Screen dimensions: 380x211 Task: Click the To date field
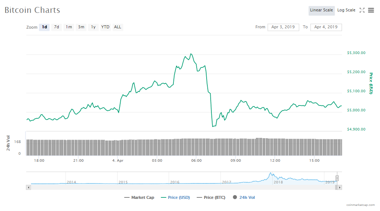[326, 27]
